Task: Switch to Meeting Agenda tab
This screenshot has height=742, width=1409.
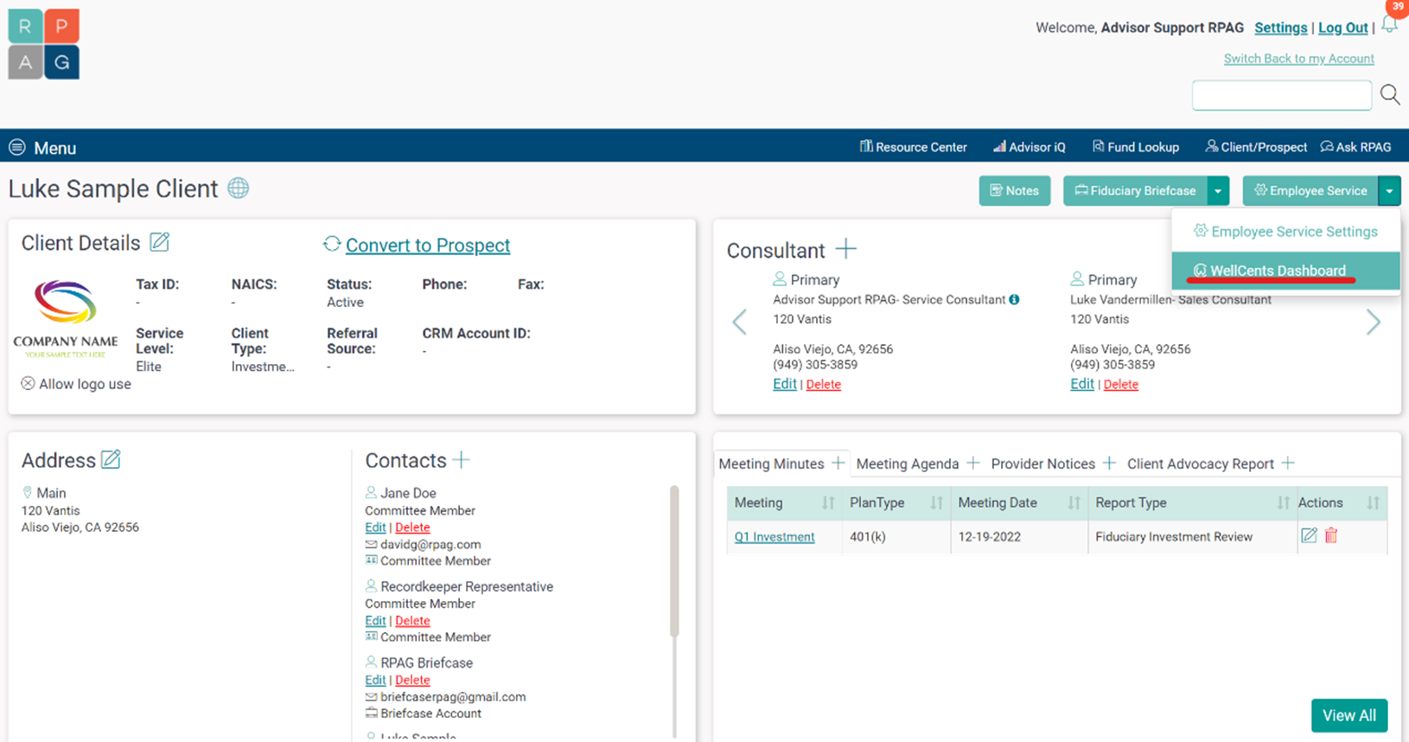Action: (907, 464)
